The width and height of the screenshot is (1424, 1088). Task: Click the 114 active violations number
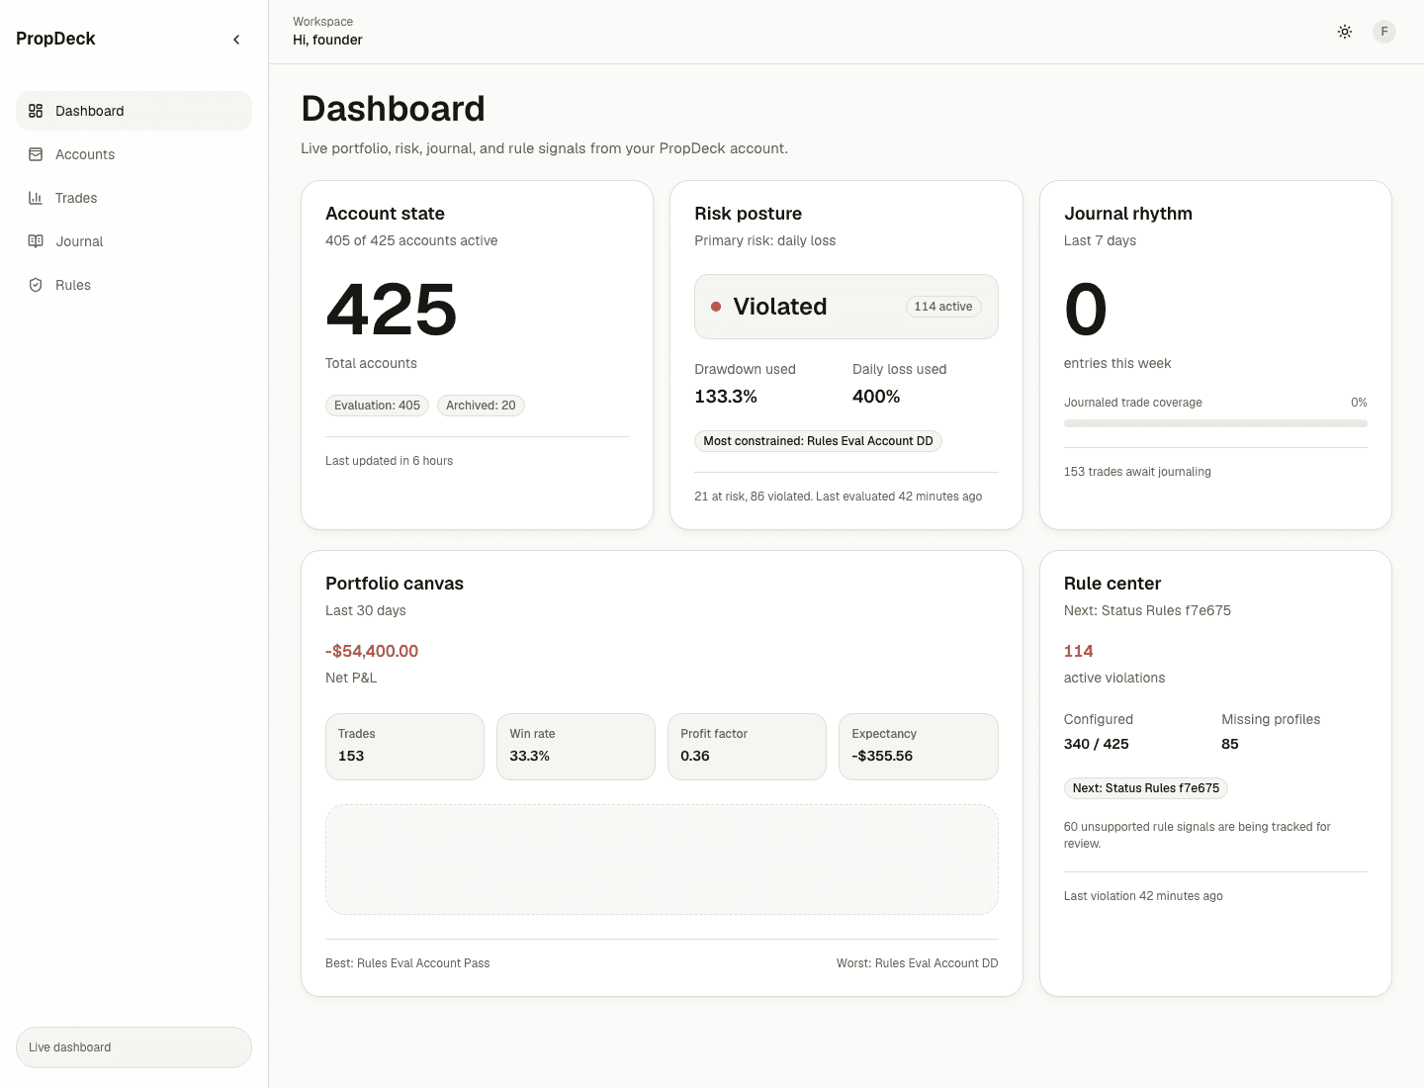[1078, 651]
